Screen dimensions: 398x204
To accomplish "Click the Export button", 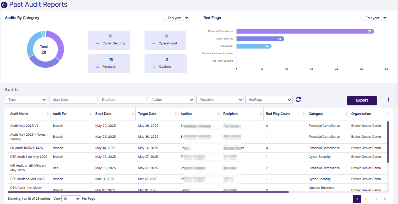I will (362, 100).
